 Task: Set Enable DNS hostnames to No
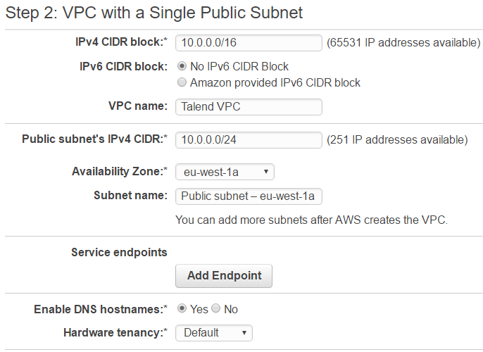(x=216, y=309)
